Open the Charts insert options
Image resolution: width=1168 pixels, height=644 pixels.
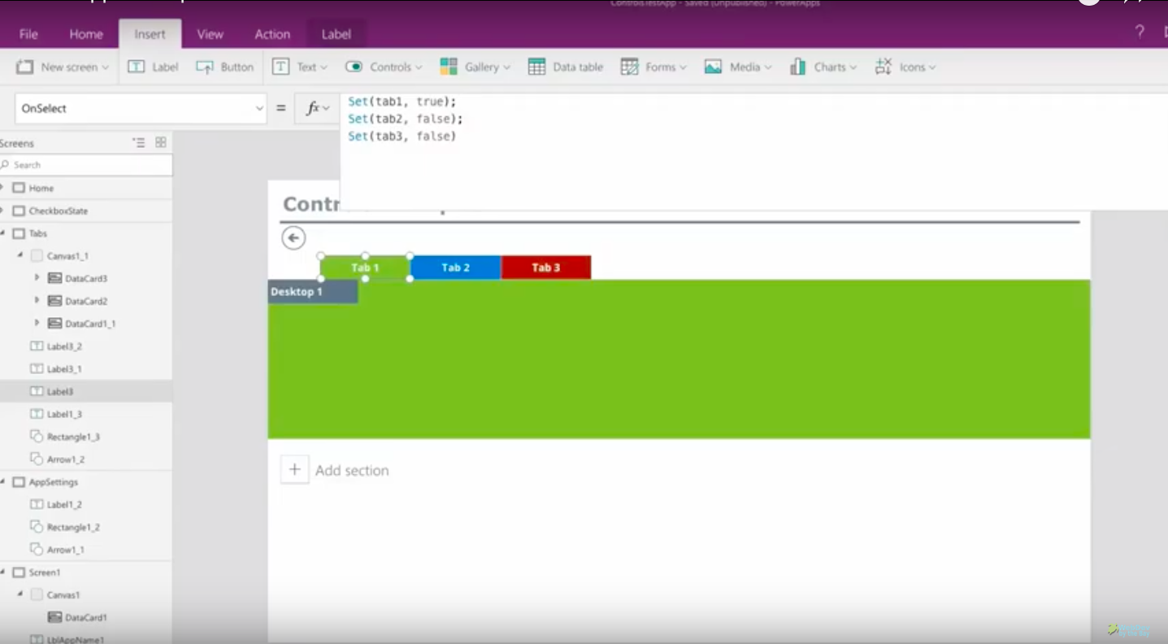(x=823, y=67)
